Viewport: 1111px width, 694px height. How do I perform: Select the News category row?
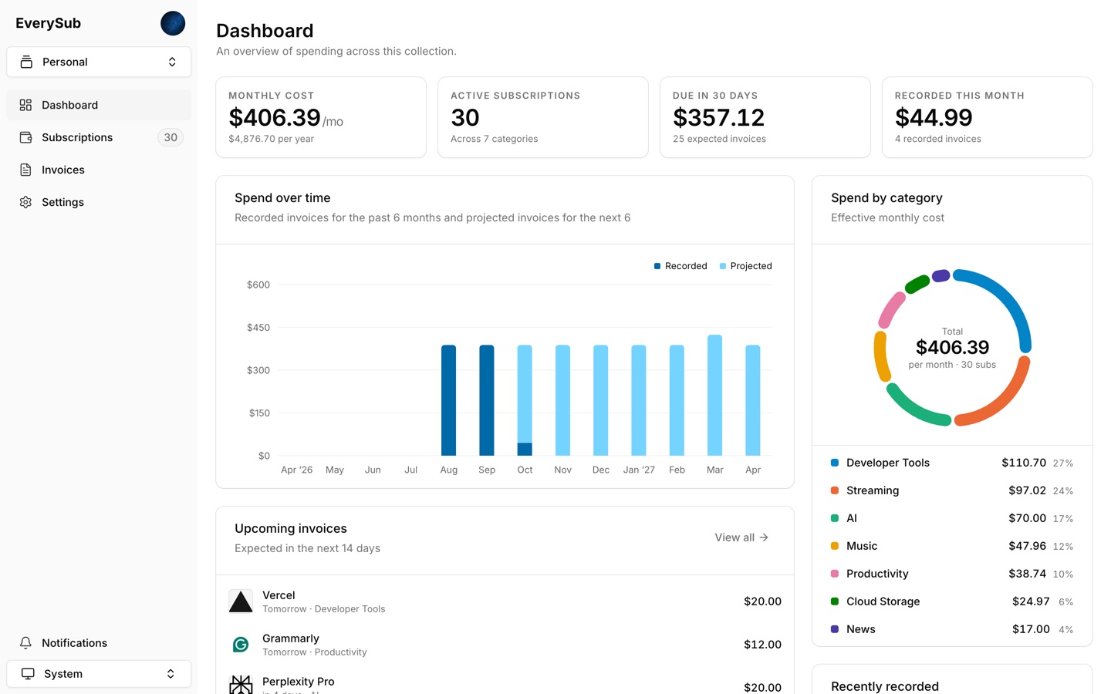952,629
